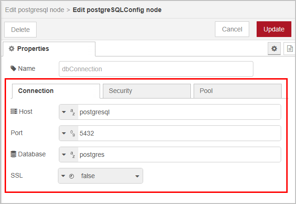Screen dimensions: 296x204
Task: Open node settings gear icon at top right
Action: pyautogui.click(x=274, y=49)
